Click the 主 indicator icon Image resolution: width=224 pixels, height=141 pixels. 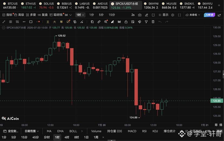[48, 22]
